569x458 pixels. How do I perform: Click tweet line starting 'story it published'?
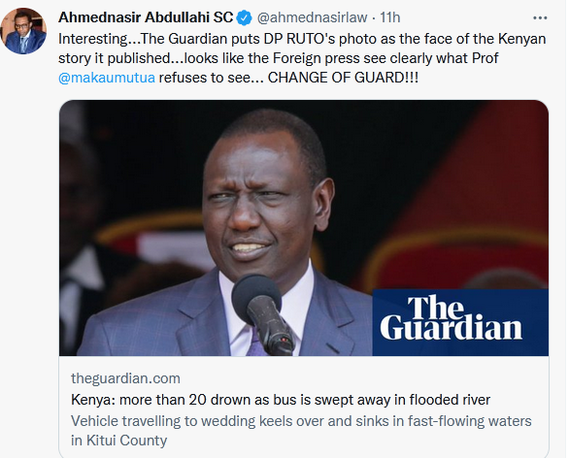coord(279,58)
